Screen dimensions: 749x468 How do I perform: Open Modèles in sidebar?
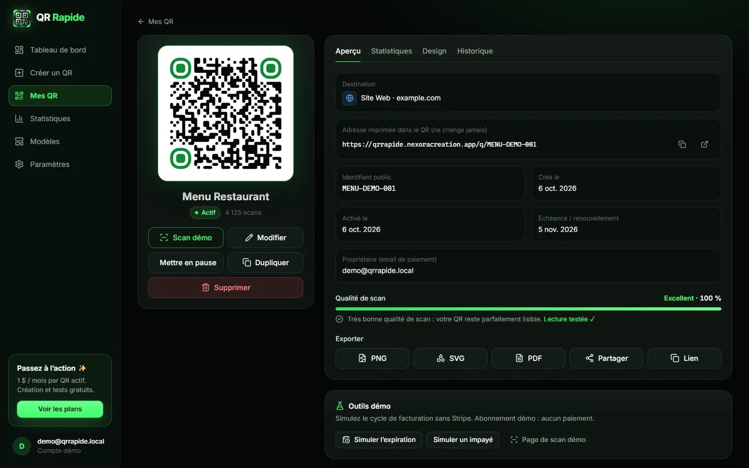tap(60, 141)
